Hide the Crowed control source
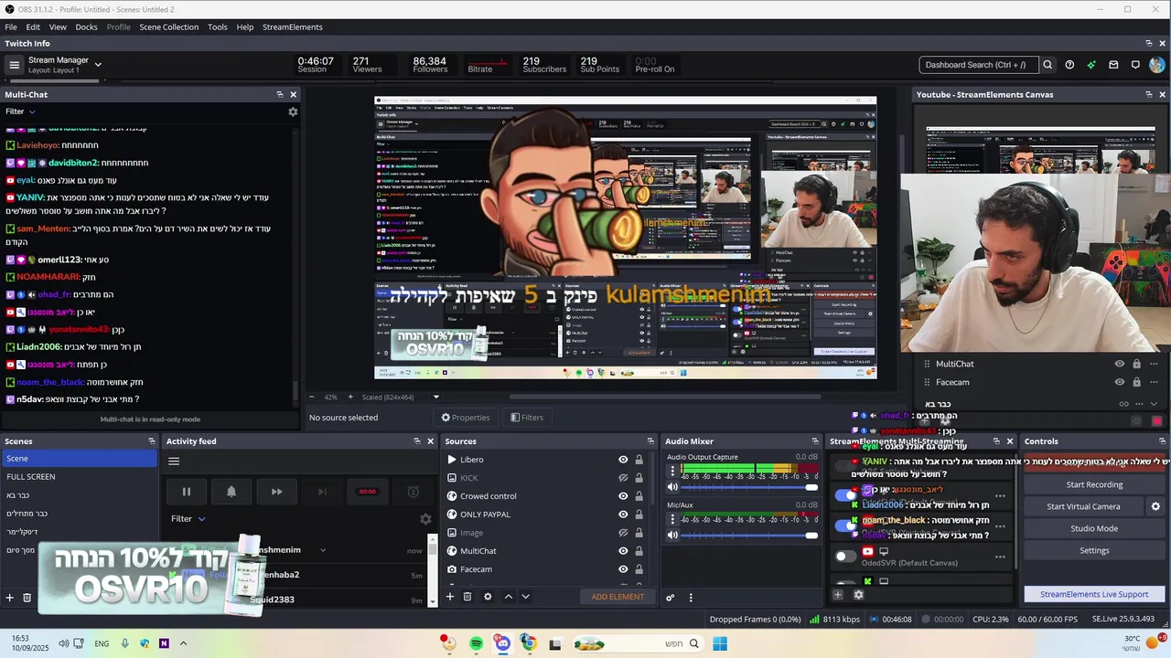 coord(623,496)
